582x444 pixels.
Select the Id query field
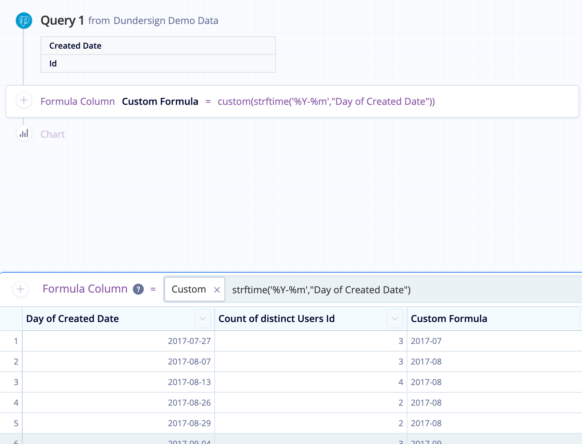click(158, 63)
